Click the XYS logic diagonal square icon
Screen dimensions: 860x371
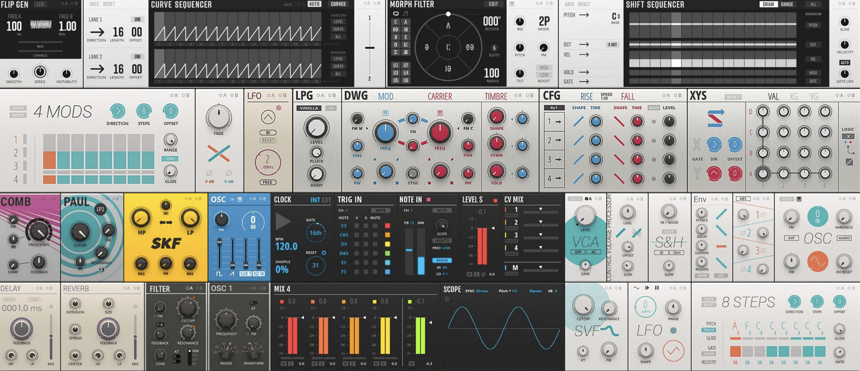coord(849,162)
